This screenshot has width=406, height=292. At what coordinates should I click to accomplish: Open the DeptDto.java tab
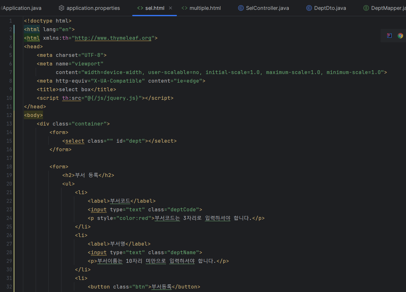click(x=326, y=8)
